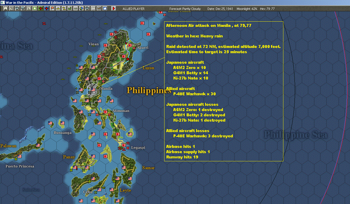Viewport: 350px width, 204px height.
Task: Click the Cebu map label
Action: pos(88,192)
